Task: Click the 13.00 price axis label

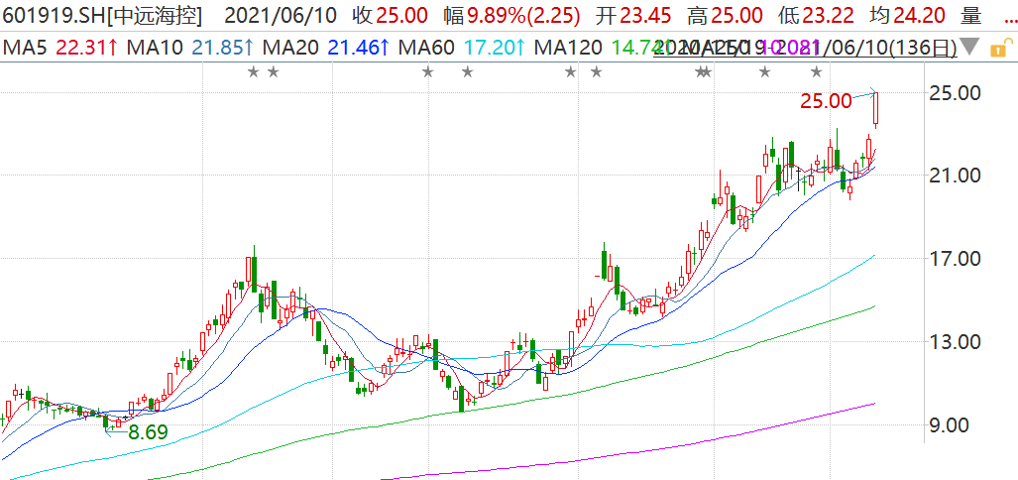Action: [x=955, y=341]
